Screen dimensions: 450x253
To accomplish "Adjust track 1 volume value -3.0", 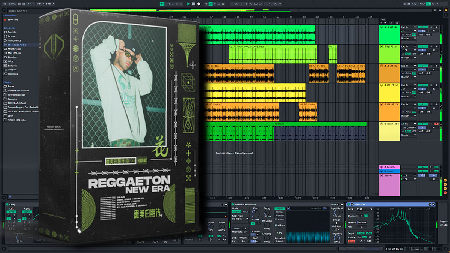I will [x=423, y=31].
